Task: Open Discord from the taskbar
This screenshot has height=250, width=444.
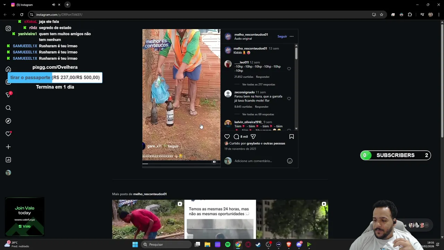Action: [x=299, y=244]
